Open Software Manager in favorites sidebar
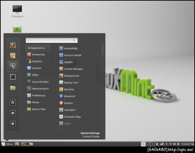This screenshot has width=195, height=153. 13,56
